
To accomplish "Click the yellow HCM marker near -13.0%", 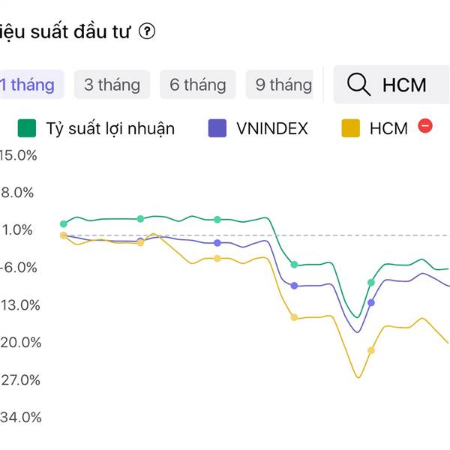I will [x=294, y=317].
